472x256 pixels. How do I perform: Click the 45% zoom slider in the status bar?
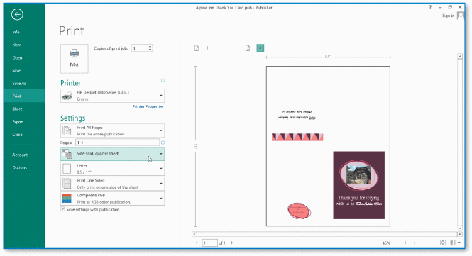(414, 243)
